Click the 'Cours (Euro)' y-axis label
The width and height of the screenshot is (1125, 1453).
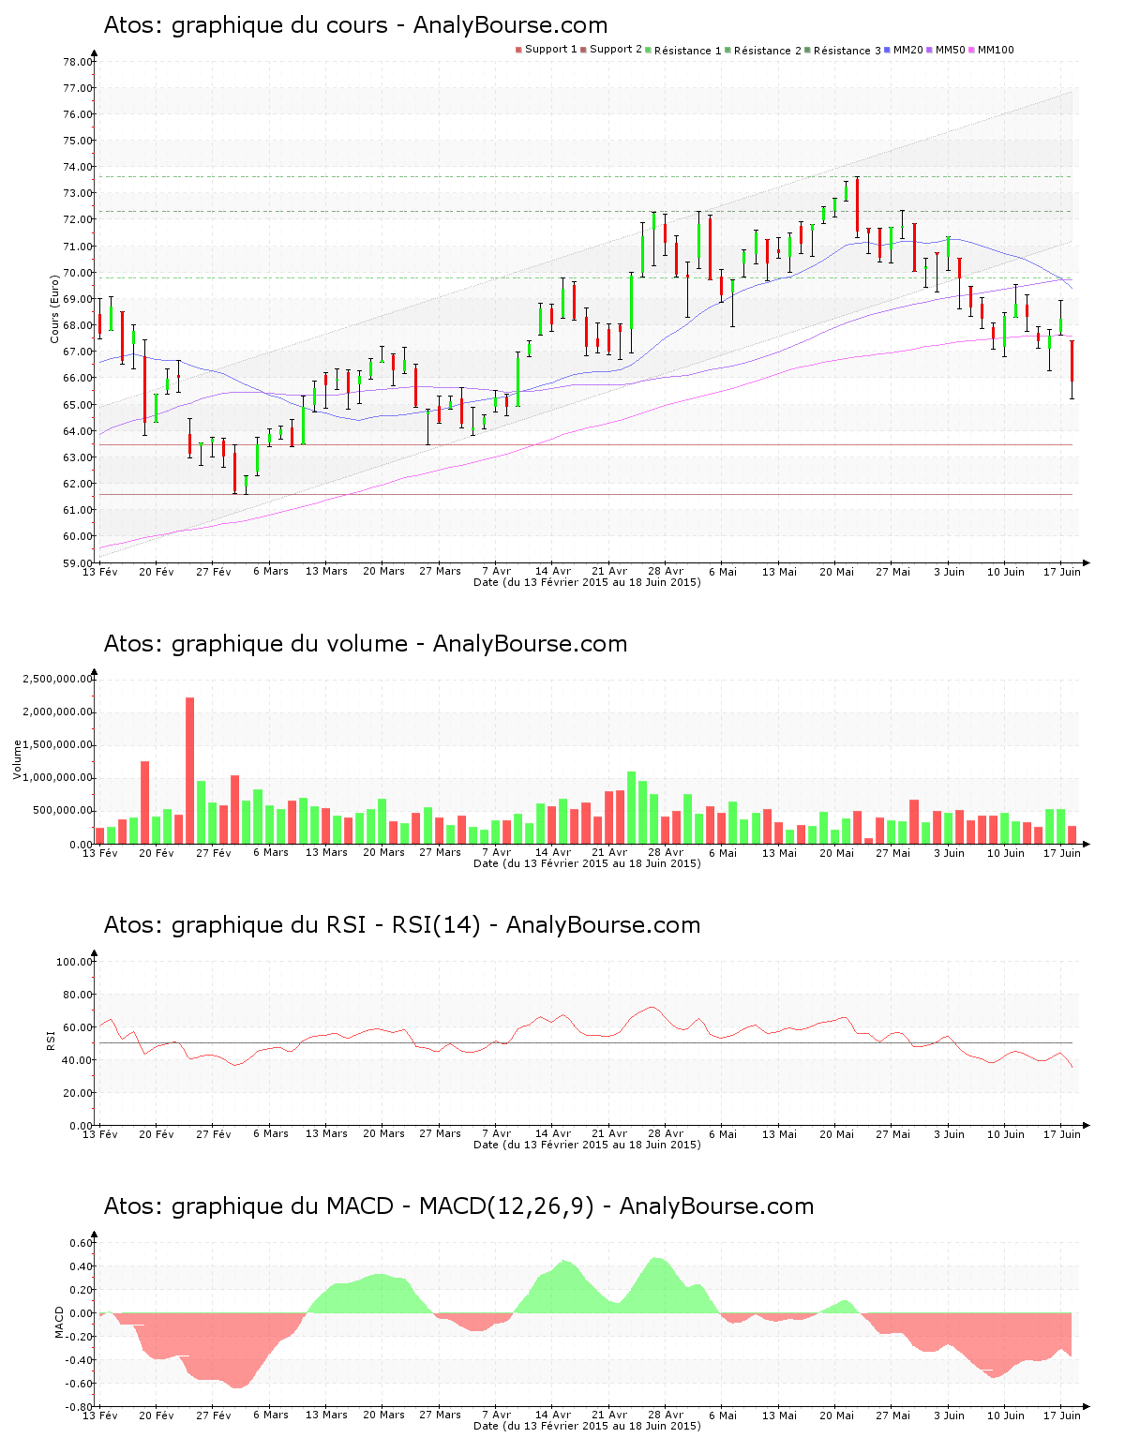click(55, 308)
